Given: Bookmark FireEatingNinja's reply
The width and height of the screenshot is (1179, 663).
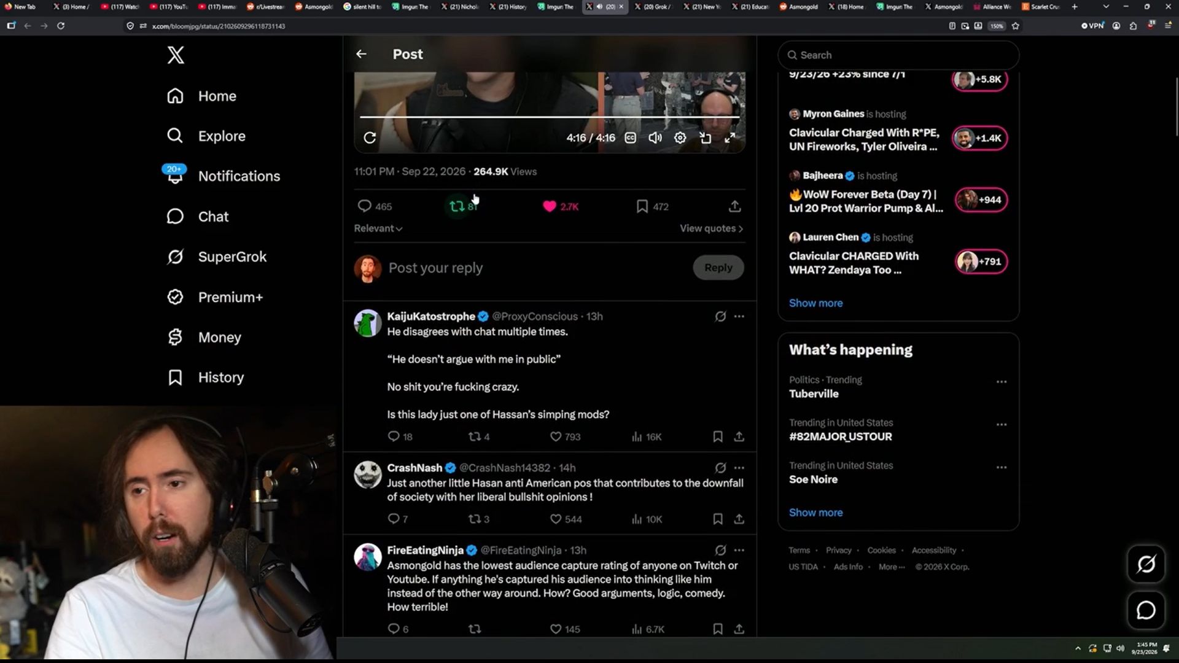Looking at the screenshot, I should click(x=718, y=629).
